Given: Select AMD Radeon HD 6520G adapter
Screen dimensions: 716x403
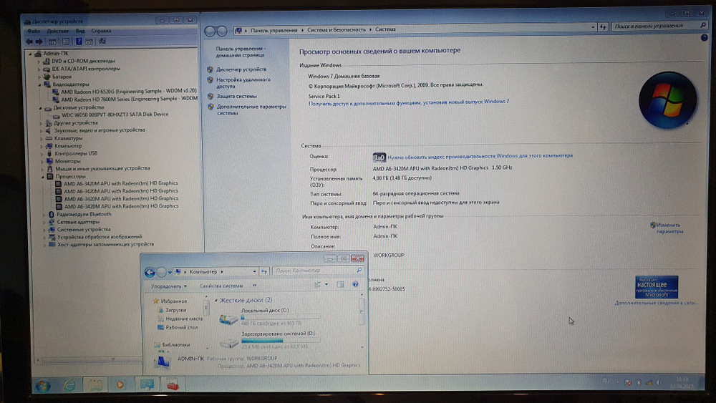Looking at the screenshot, I should [x=129, y=92].
